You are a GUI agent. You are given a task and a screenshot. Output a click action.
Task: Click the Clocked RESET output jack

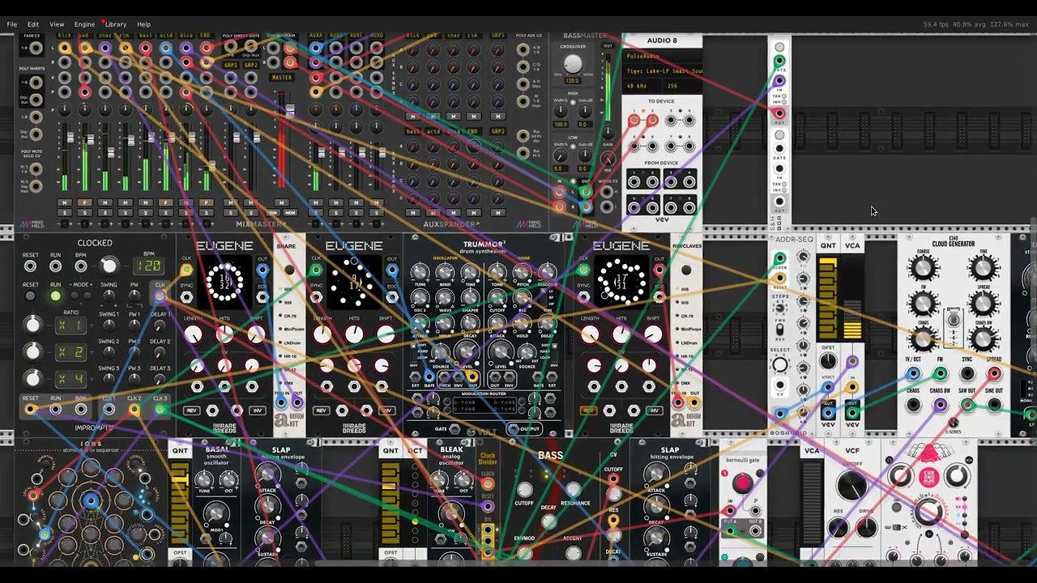point(30,410)
